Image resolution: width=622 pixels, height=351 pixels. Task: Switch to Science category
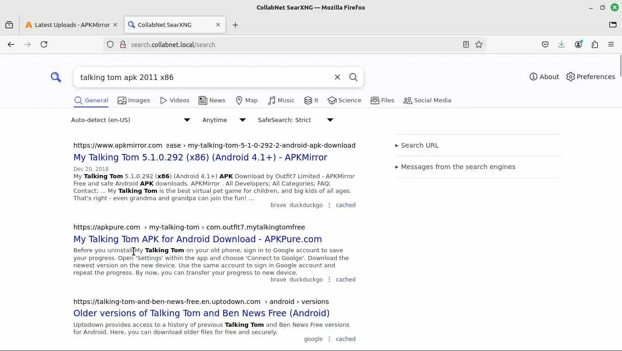coord(344,100)
